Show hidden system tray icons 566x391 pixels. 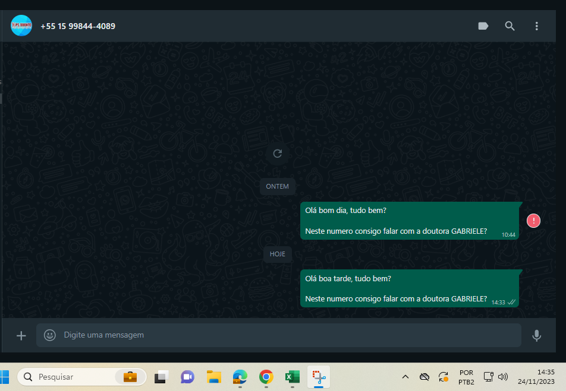tap(405, 377)
